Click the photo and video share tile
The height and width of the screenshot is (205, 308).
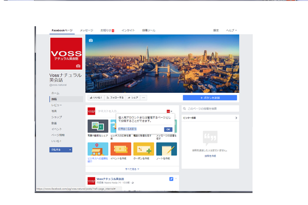point(98,126)
